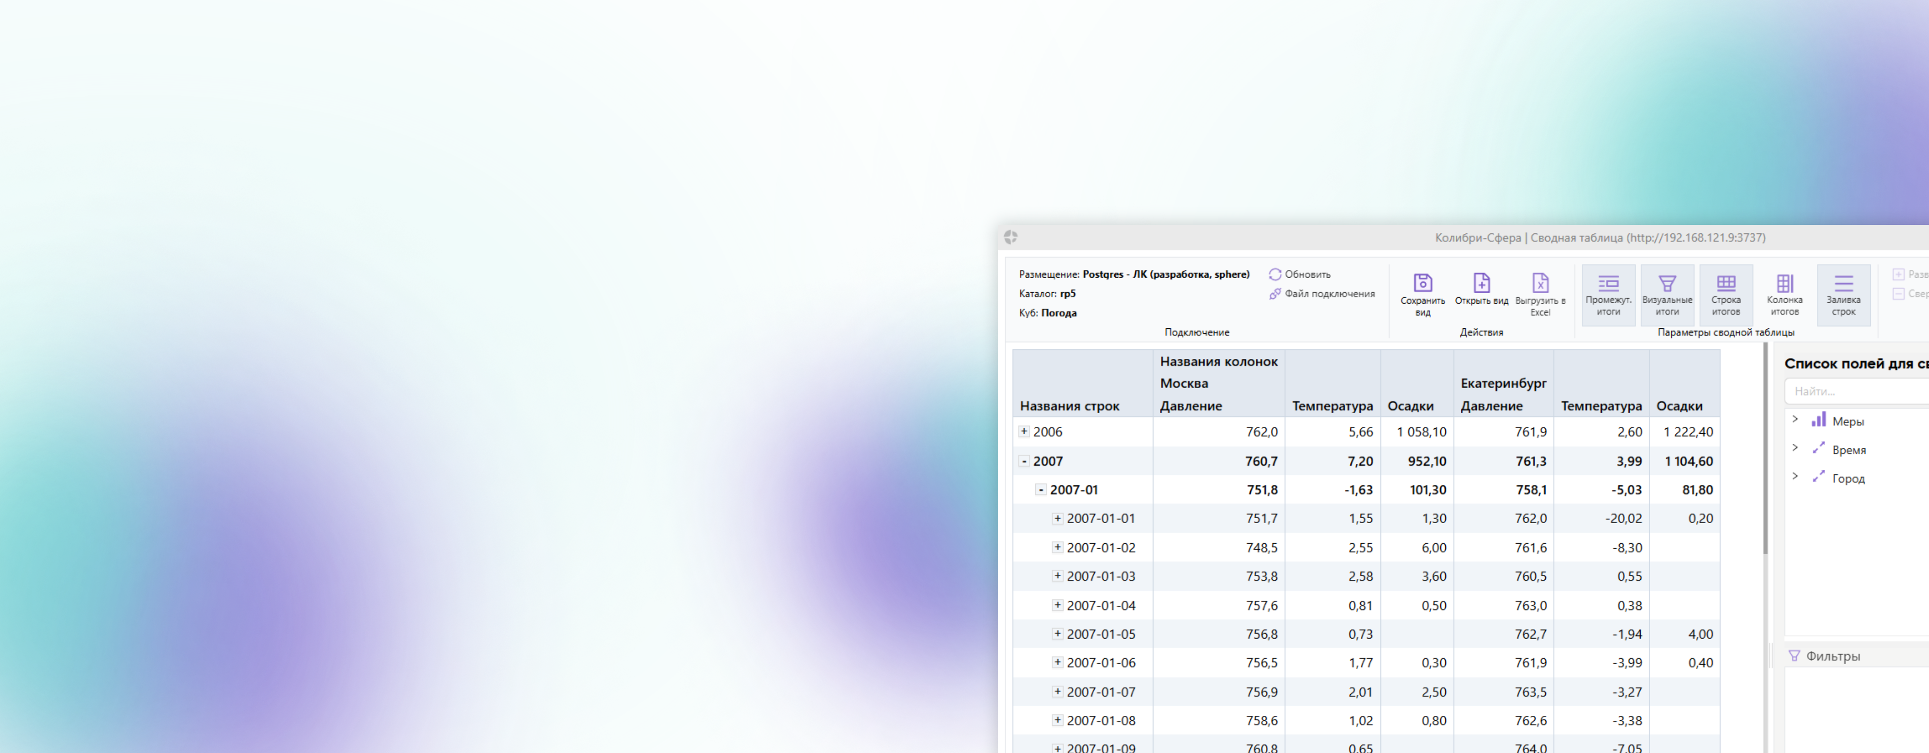Click the Меры bar chart icon

tap(1818, 419)
